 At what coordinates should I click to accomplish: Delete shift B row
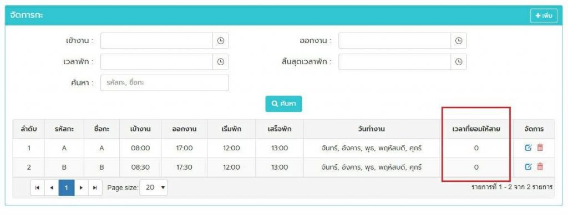click(540, 167)
